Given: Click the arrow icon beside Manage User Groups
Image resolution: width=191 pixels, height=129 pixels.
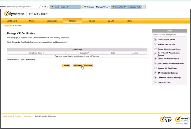Looking at the screenshot, I should pos(155,44).
